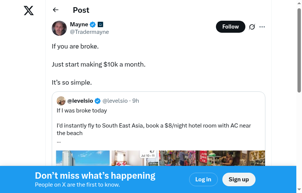Click Mayne's blue verified badge
Viewport: 302px width, 193px height.
(x=93, y=24)
